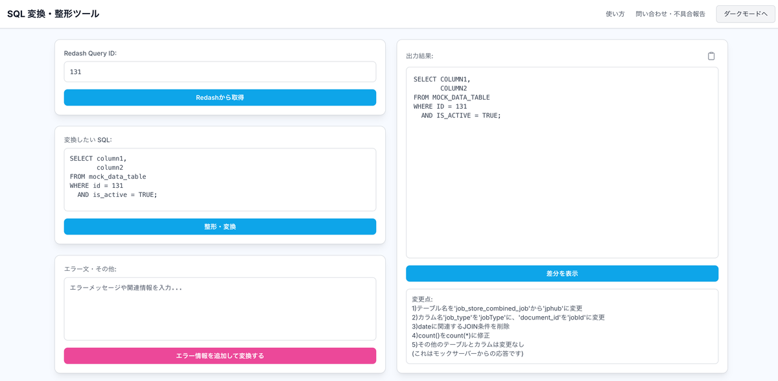Click inside the 変換したい SQL textarea
Image resolution: width=778 pixels, height=381 pixels.
220,179
